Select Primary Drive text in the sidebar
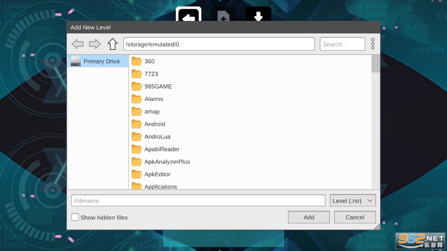This screenshot has width=447, height=251. tap(101, 61)
